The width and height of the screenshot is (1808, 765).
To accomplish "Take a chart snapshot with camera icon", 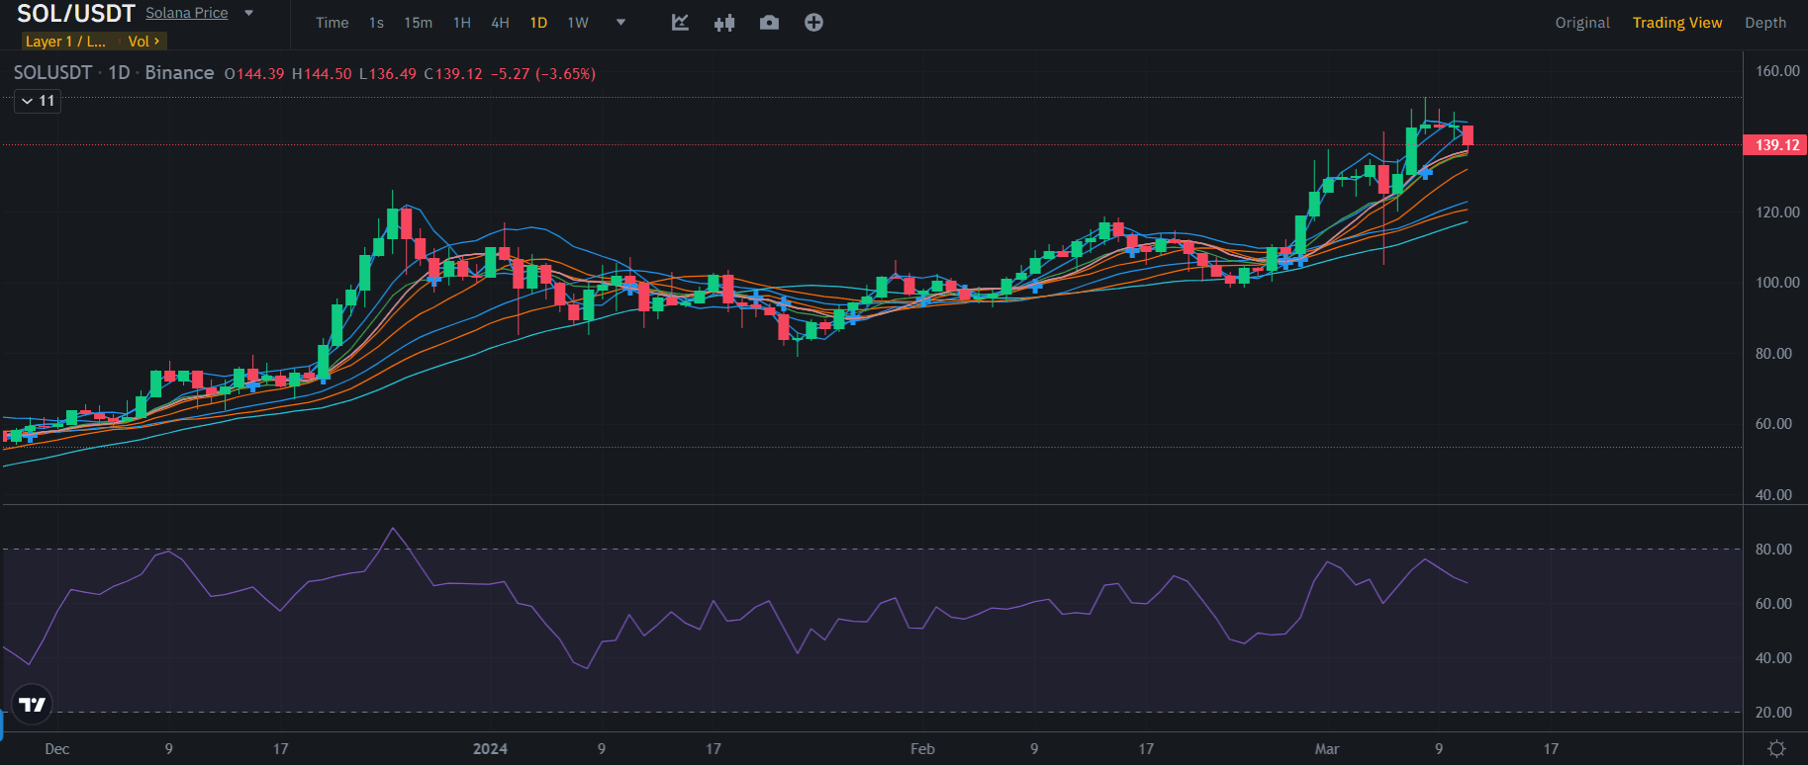I will (769, 23).
